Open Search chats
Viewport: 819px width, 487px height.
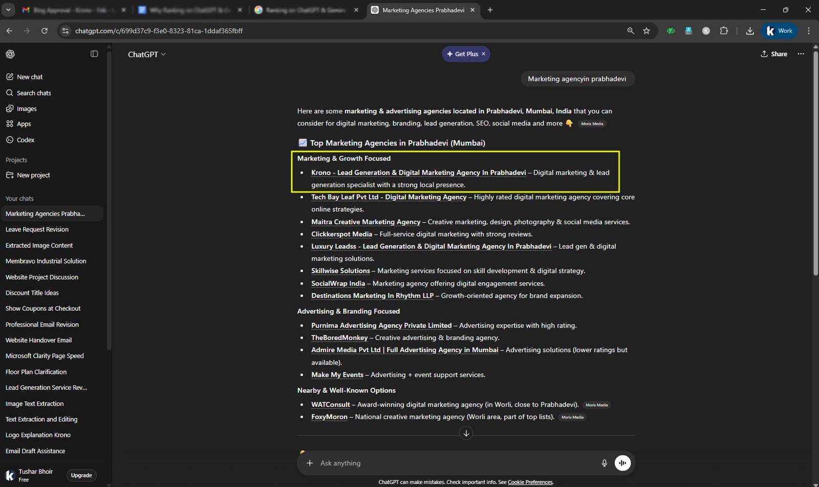pyautogui.click(x=34, y=93)
